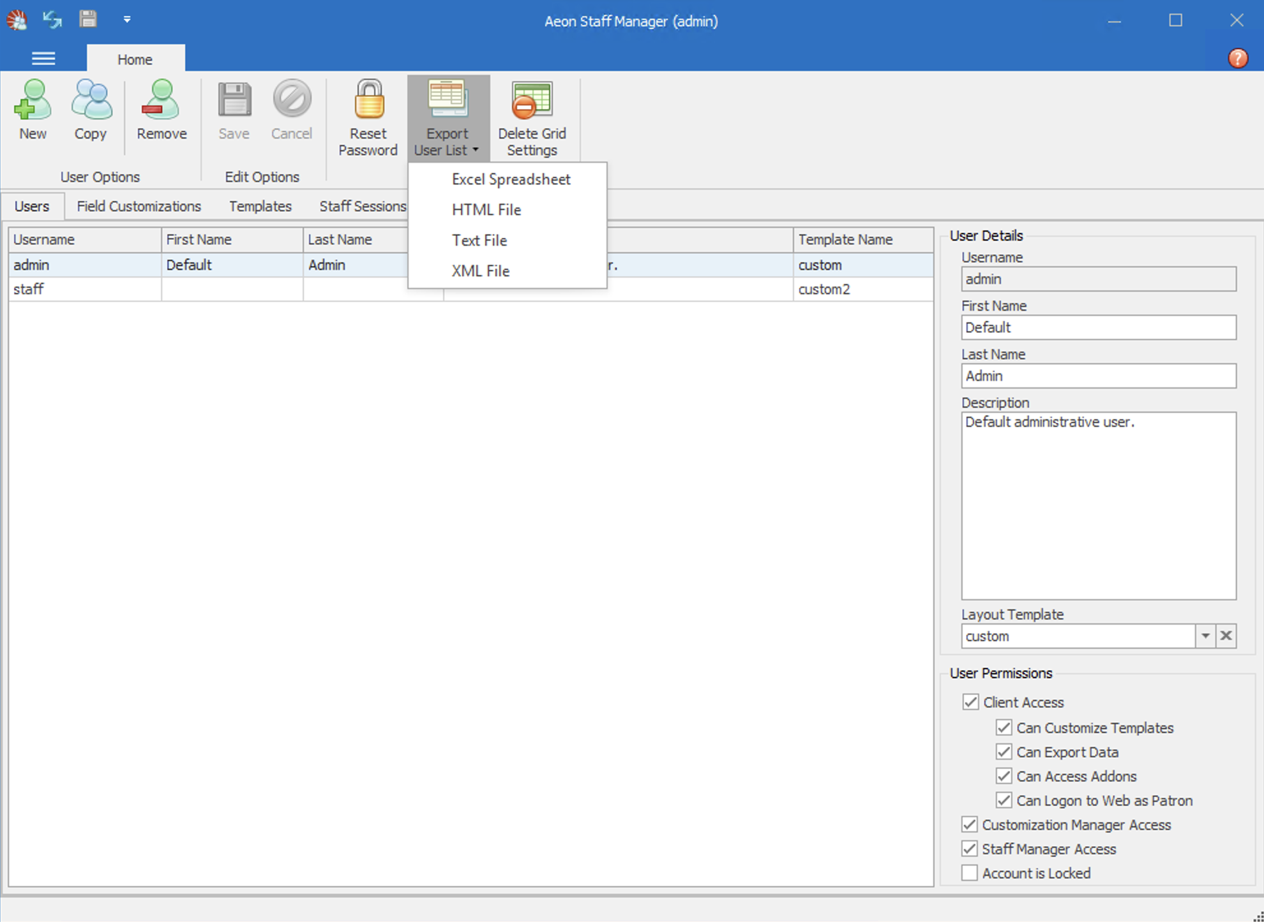Expand the quick access toolbar customization chevron
Screen dimensions: 1264x922
tap(127, 20)
